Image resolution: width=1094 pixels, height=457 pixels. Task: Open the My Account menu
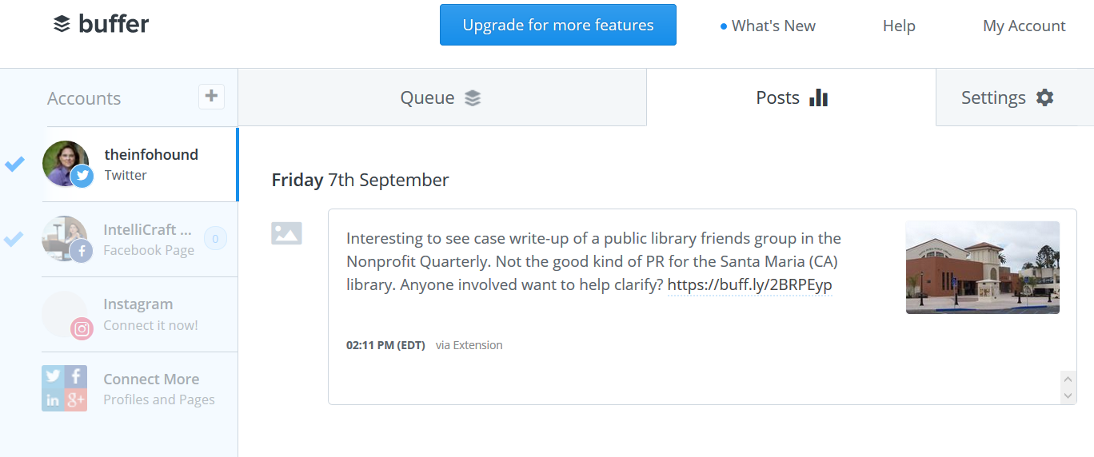[x=1024, y=26]
